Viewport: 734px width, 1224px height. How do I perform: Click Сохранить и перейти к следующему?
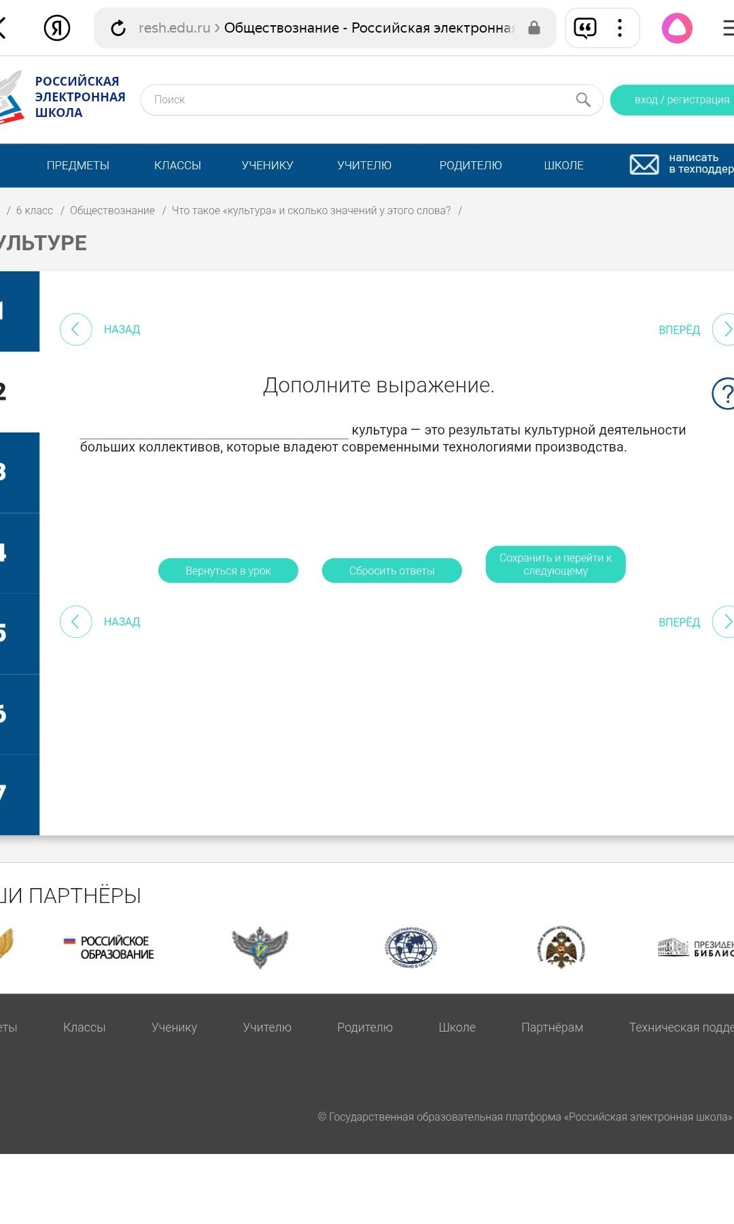click(x=556, y=564)
